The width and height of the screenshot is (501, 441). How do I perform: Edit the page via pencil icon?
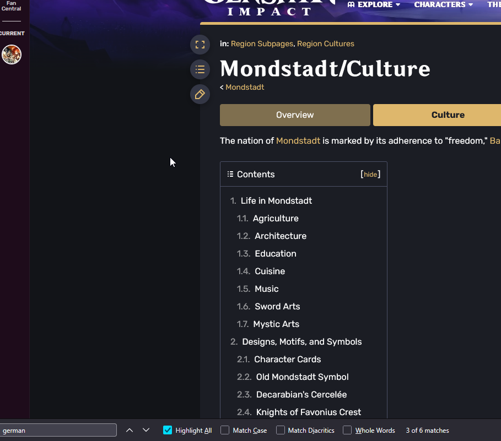200,94
